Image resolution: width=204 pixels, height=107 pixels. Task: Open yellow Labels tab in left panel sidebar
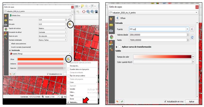(x=6, y=20)
